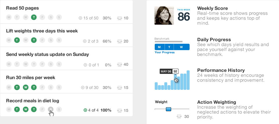Click the scale icon under the Weight slider
Image resolution: width=279 pixels, height=124 pixels.
point(179,116)
